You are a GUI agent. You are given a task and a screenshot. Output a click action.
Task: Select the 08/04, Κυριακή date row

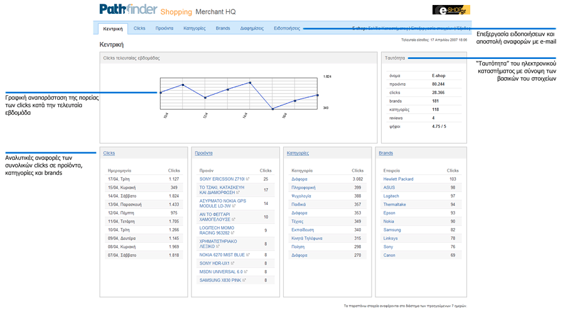tap(143, 247)
